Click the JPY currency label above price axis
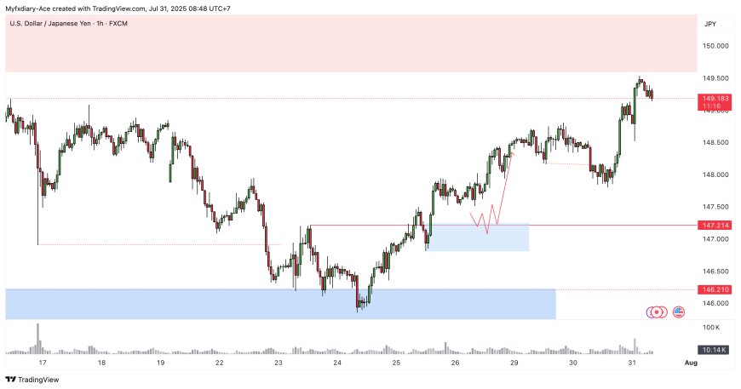This screenshot has width=741, height=389. (710, 25)
